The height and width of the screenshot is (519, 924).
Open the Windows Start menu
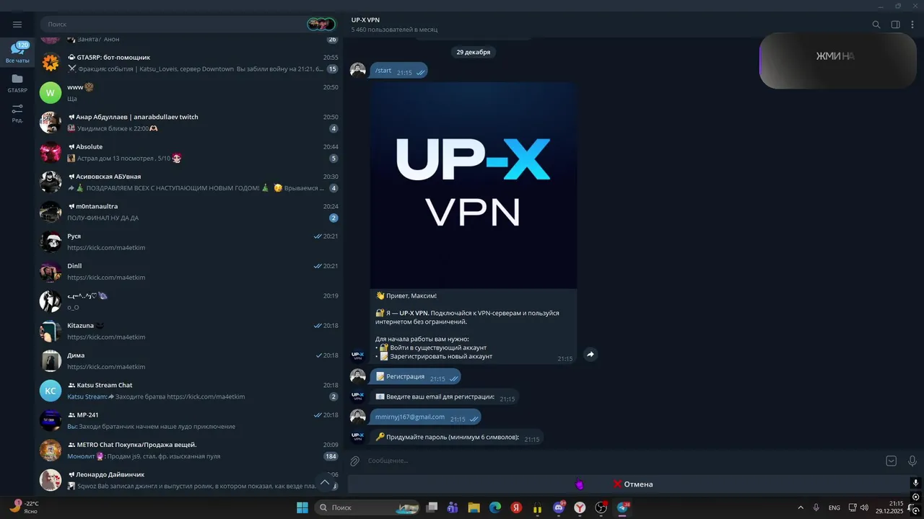[x=302, y=507]
